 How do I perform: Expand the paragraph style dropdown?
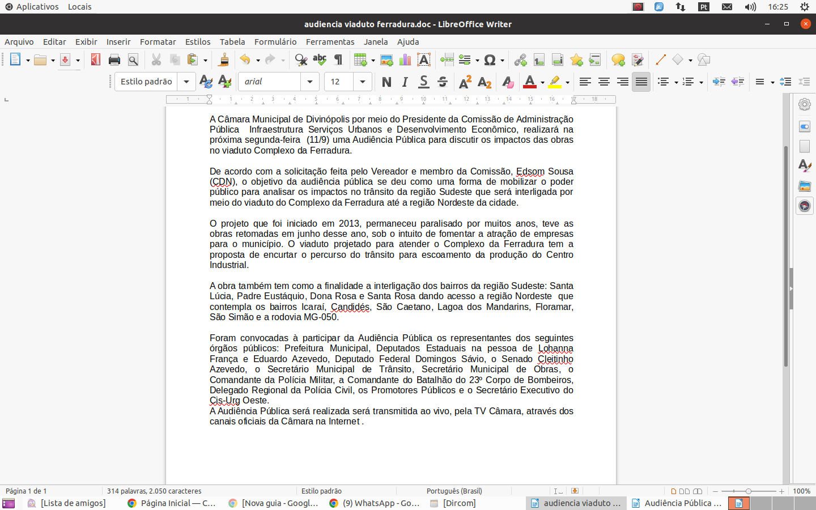coord(186,82)
